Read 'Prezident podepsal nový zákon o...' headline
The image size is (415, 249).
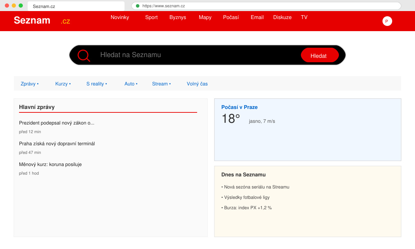click(x=57, y=123)
